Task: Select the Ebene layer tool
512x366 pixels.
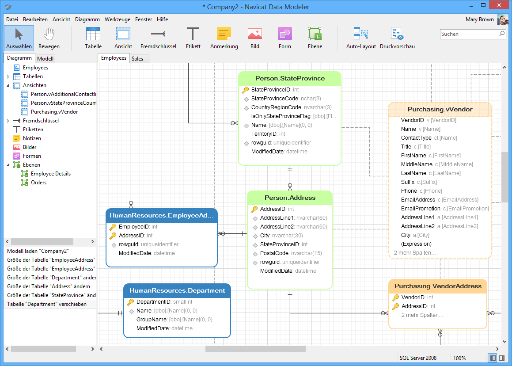Action: point(315,38)
